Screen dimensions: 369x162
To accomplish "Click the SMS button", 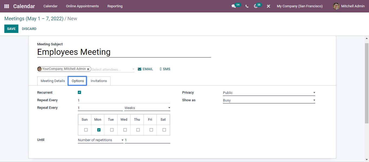I will [x=165, y=69].
